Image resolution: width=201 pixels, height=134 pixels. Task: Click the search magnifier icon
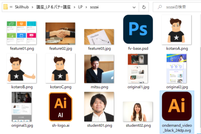tap(160, 7)
